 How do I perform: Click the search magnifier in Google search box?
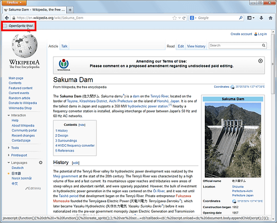[x=240, y=18]
